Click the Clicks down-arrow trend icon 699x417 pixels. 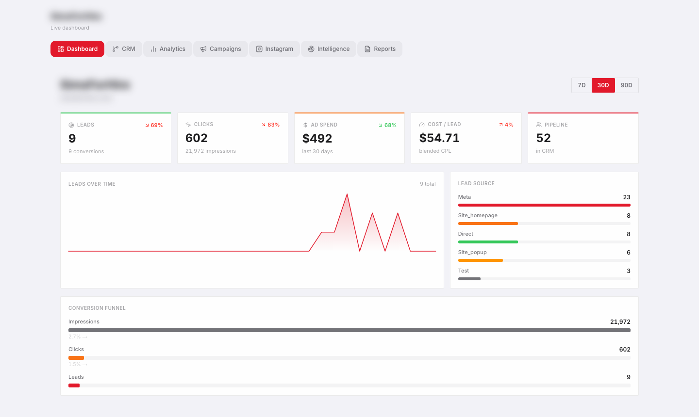tap(264, 125)
